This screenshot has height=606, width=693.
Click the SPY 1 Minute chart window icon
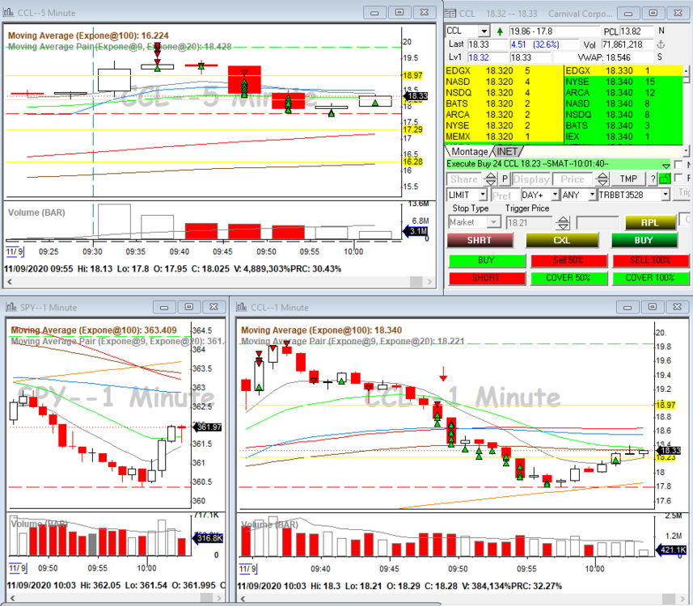10,307
